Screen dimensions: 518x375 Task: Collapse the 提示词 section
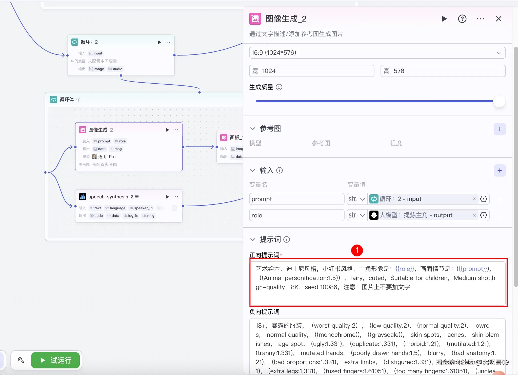point(252,240)
